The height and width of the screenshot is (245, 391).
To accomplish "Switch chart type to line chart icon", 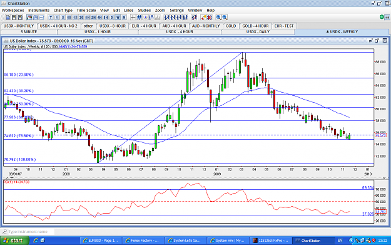I will coord(42,18).
